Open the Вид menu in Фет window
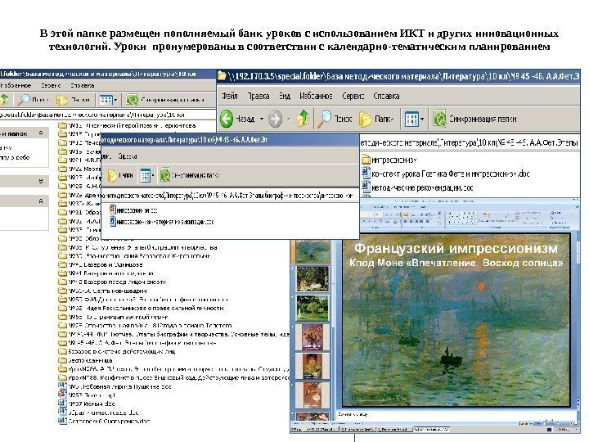Image resolution: width=589 pixels, height=442 pixels. point(285,96)
